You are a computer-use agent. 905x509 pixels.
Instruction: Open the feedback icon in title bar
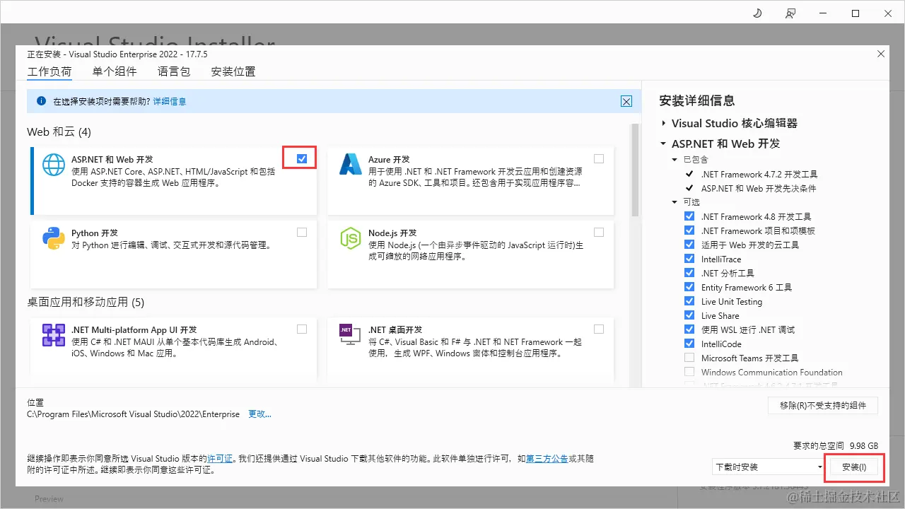coord(790,13)
